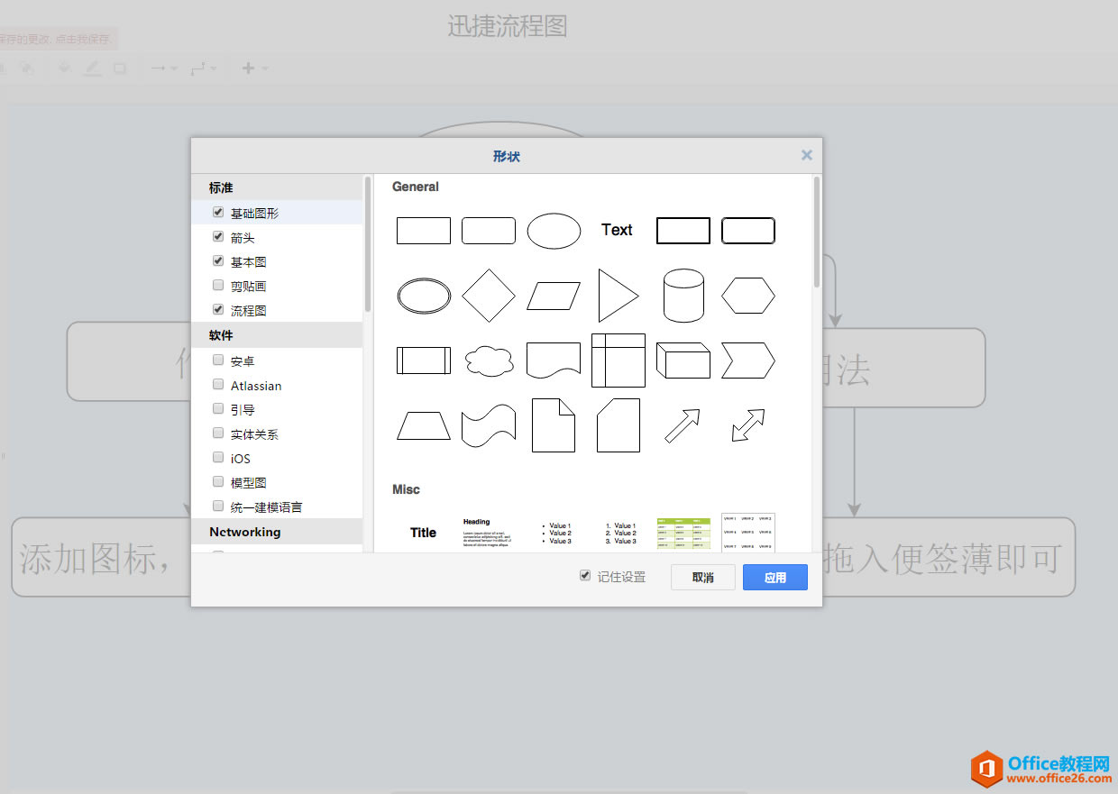Open the waypoint style dropdown in toolbar
This screenshot has width=1118, height=794.
coord(204,68)
